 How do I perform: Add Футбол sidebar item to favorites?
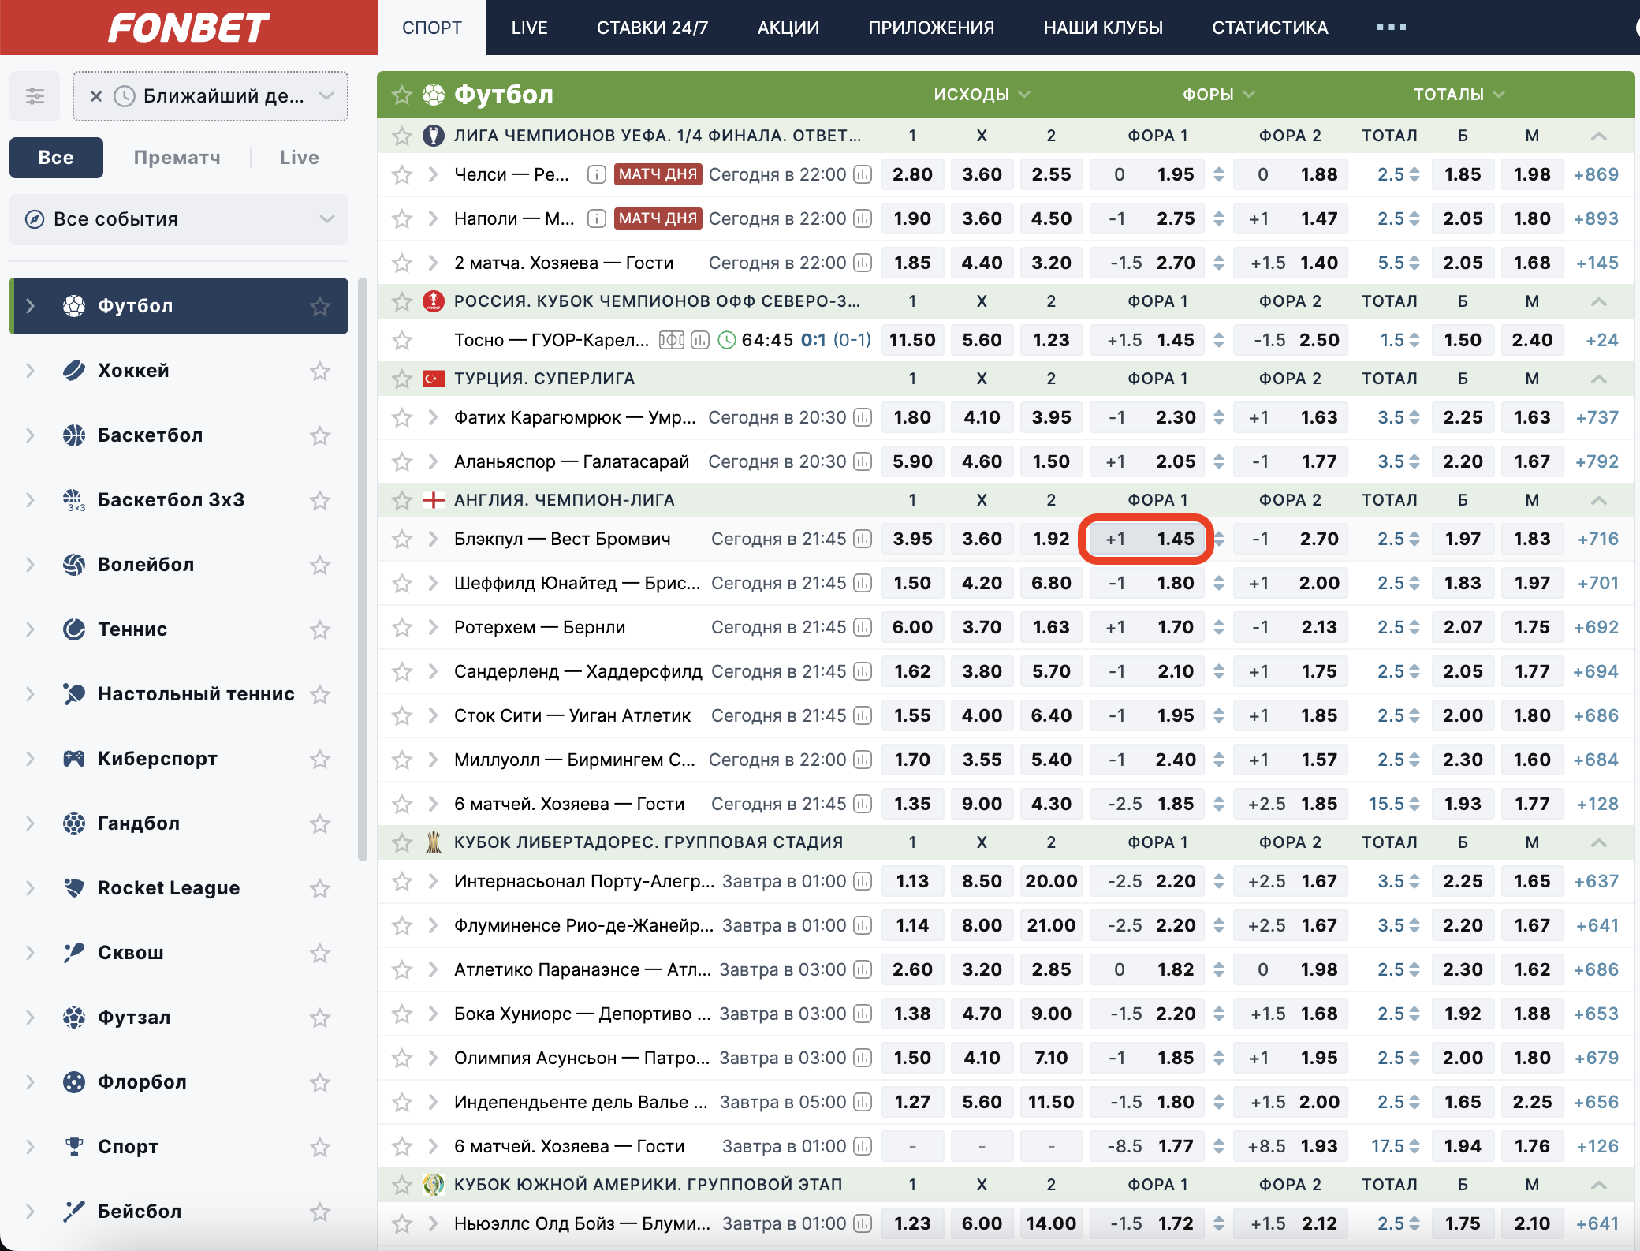pyautogui.click(x=319, y=306)
